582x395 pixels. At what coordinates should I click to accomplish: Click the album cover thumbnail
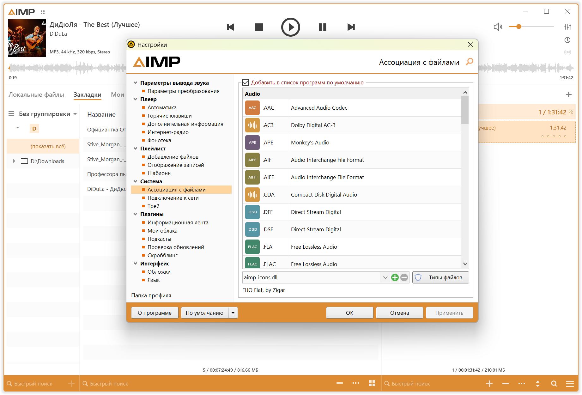point(27,38)
